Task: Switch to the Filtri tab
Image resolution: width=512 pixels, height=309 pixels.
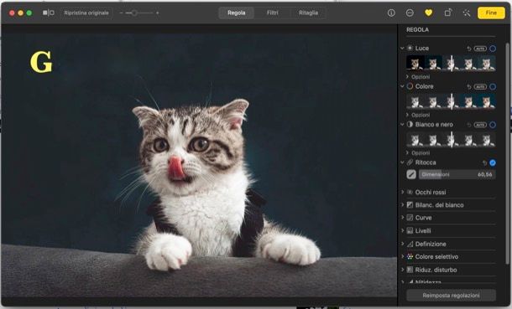Action: [272, 13]
